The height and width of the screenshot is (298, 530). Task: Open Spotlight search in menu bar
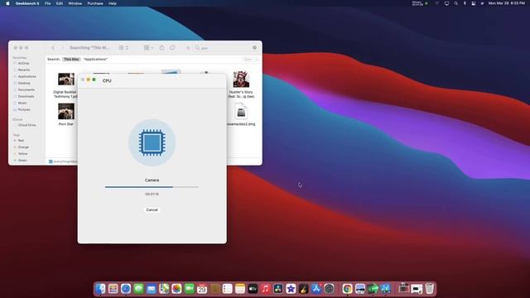455,3
